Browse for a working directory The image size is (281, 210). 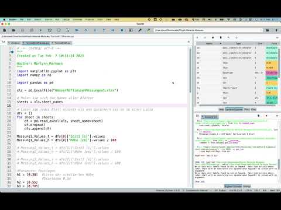[x=267, y=30]
